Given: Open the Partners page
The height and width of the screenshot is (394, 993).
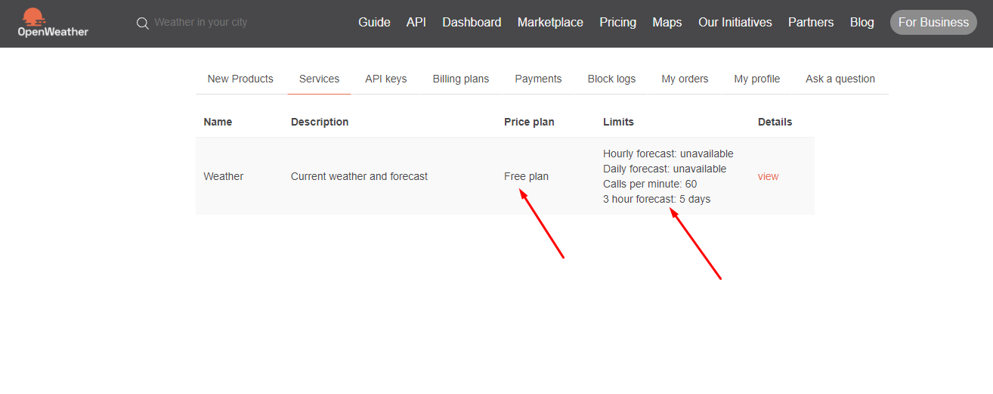Looking at the screenshot, I should pyautogui.click(x=811, y=23).
